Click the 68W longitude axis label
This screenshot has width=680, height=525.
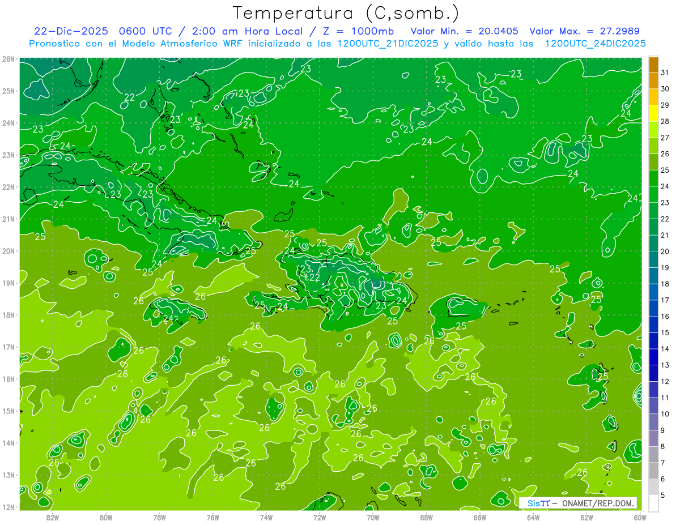[427, 517]
